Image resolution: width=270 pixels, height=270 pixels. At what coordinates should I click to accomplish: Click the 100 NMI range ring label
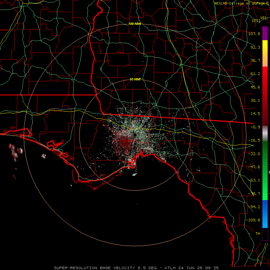click(135, 24)
